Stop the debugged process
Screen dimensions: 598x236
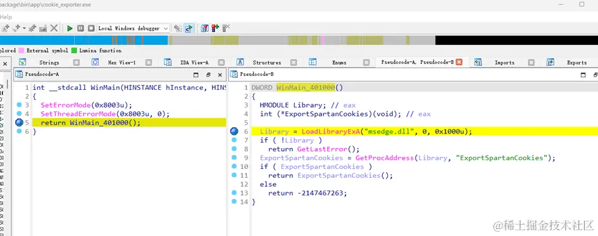[x=91, y=28]
